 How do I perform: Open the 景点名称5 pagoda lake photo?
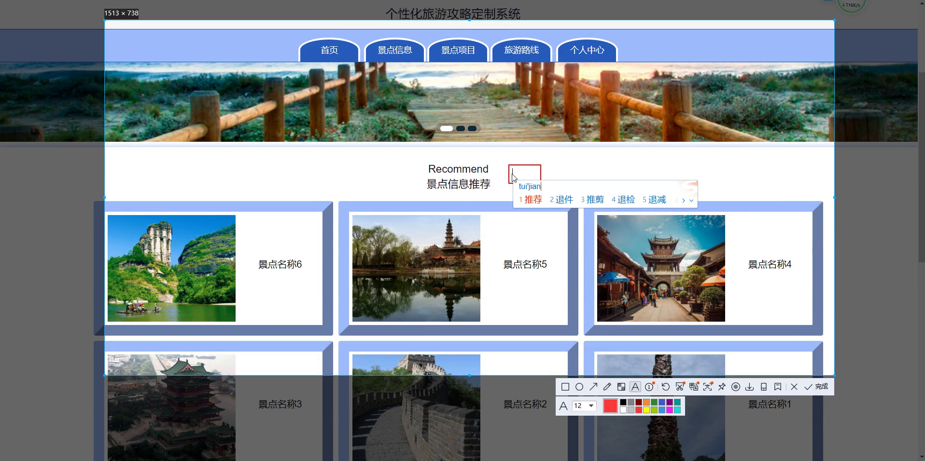[x=416, y=268]
